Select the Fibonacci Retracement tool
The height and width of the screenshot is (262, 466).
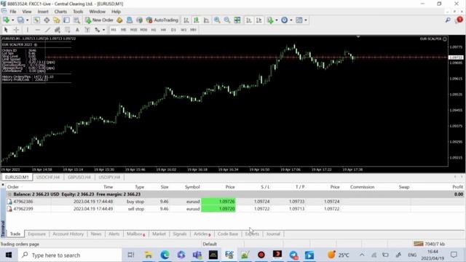tap(68, 30)
